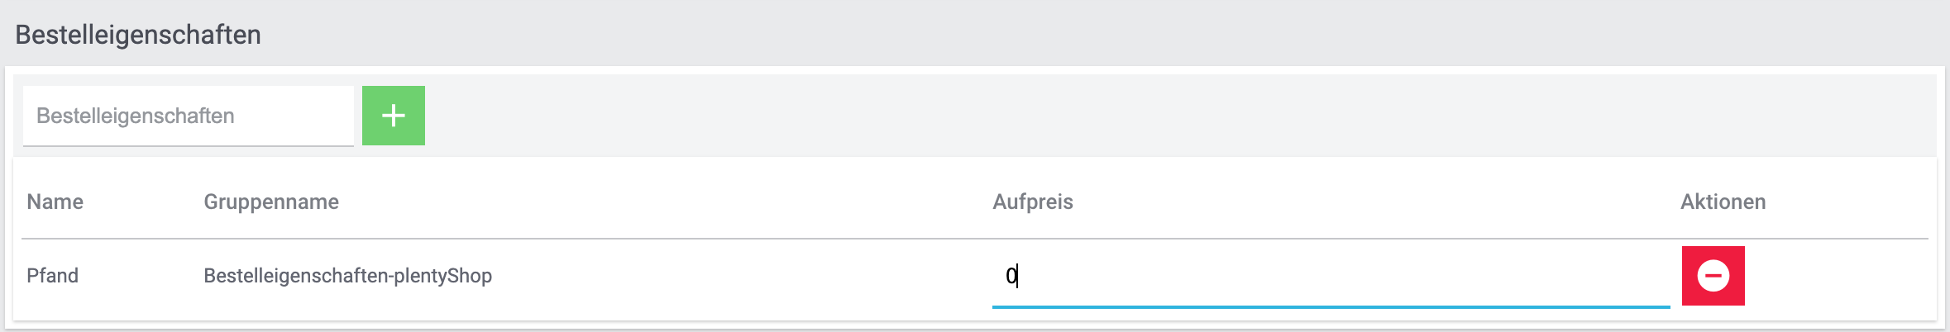Add order property with green plus button
The height and width of the screenshot is (332, 1950).
(394, 116)
